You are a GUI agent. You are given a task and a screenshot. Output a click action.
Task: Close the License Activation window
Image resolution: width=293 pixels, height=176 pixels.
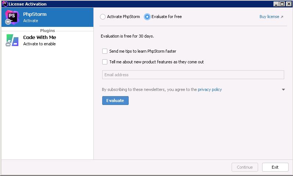288,4
